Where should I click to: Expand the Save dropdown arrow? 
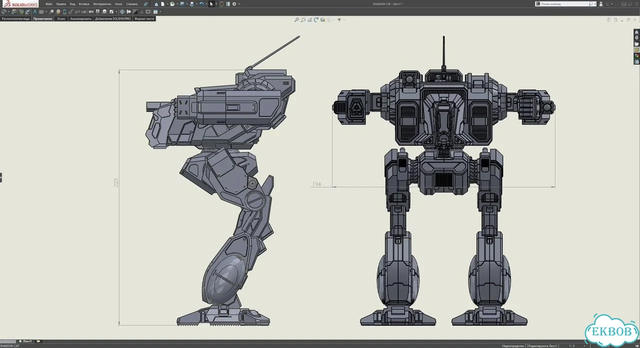click(187, 4)
